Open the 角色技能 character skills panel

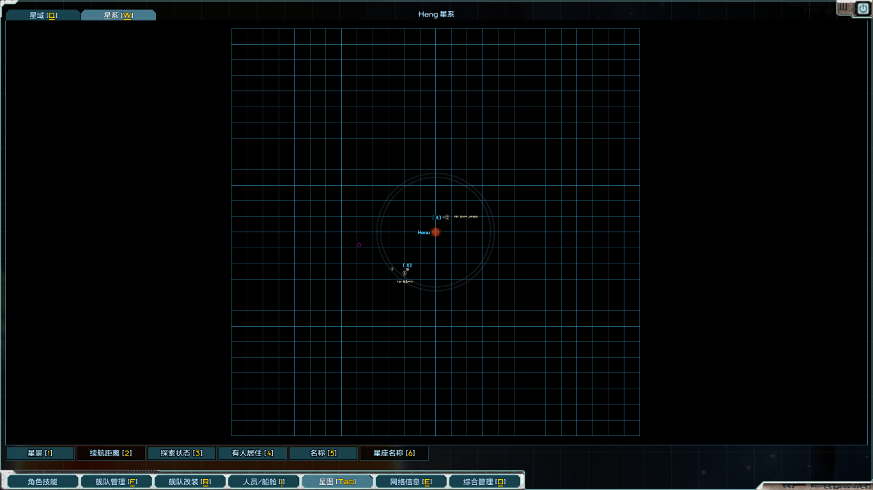(42, 481)
